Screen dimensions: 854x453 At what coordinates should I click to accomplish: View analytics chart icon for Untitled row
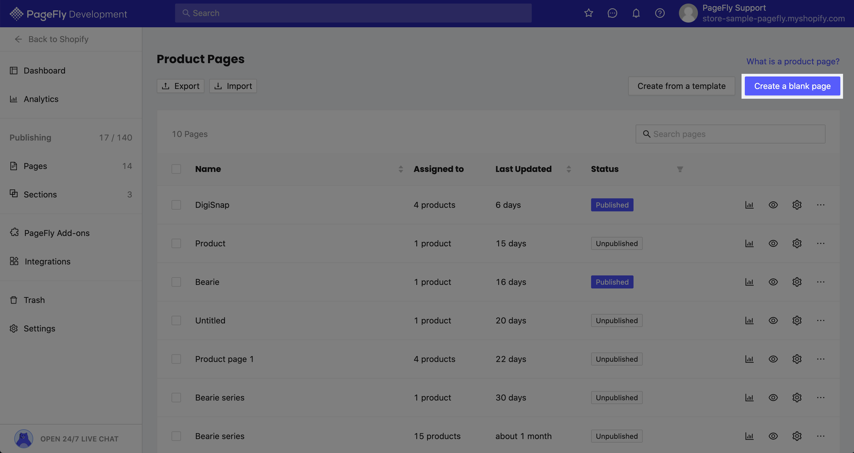pos(749,320)
